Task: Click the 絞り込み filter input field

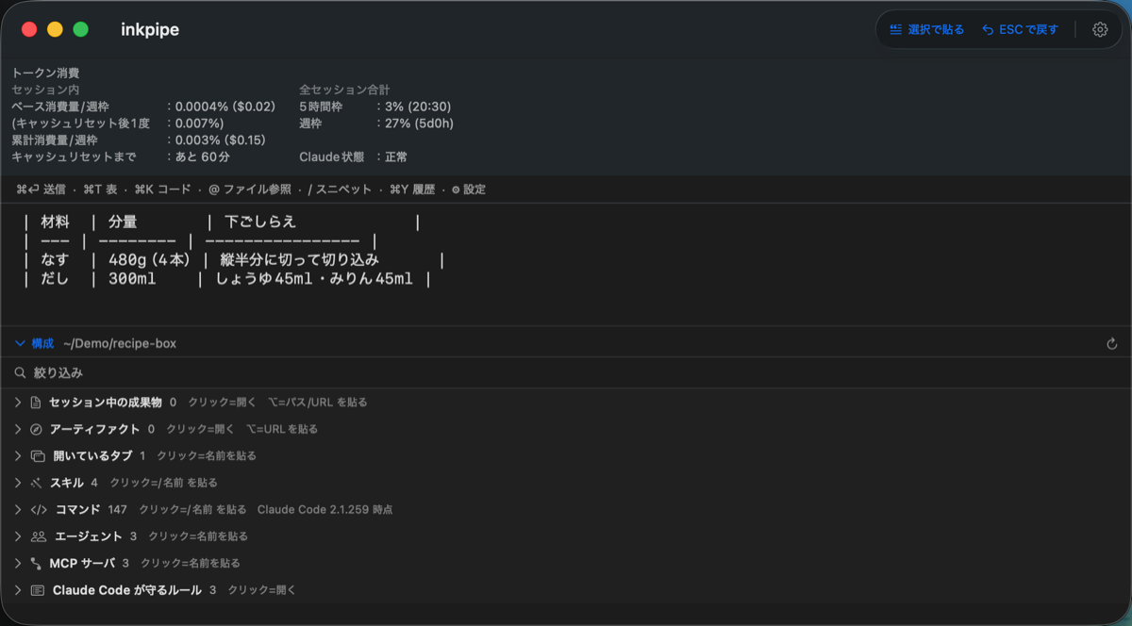Action: pos(566,372)
